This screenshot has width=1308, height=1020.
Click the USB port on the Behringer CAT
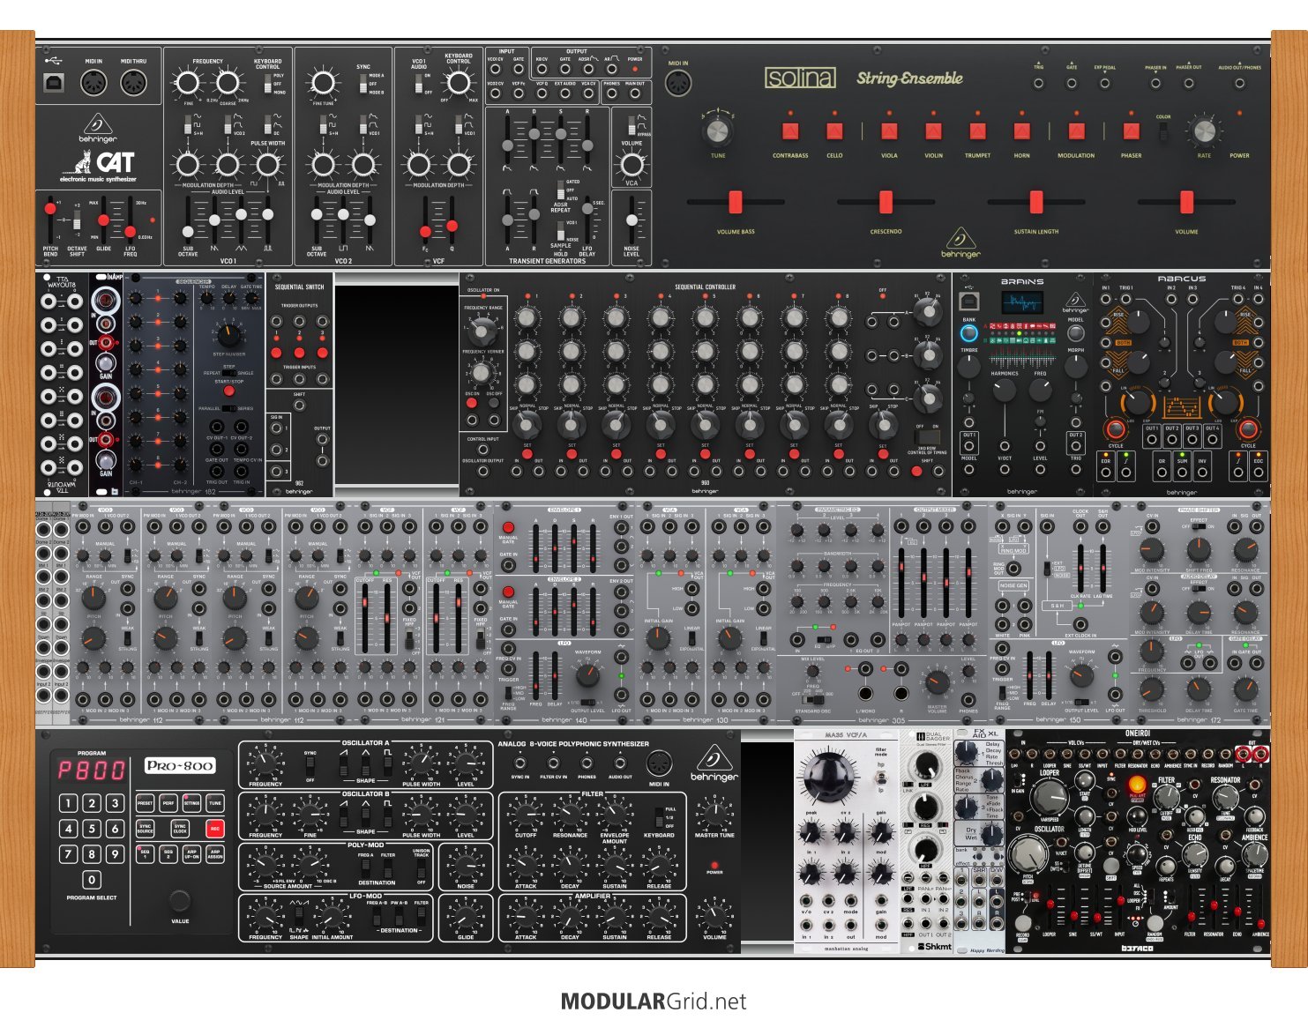click(54, 84)
